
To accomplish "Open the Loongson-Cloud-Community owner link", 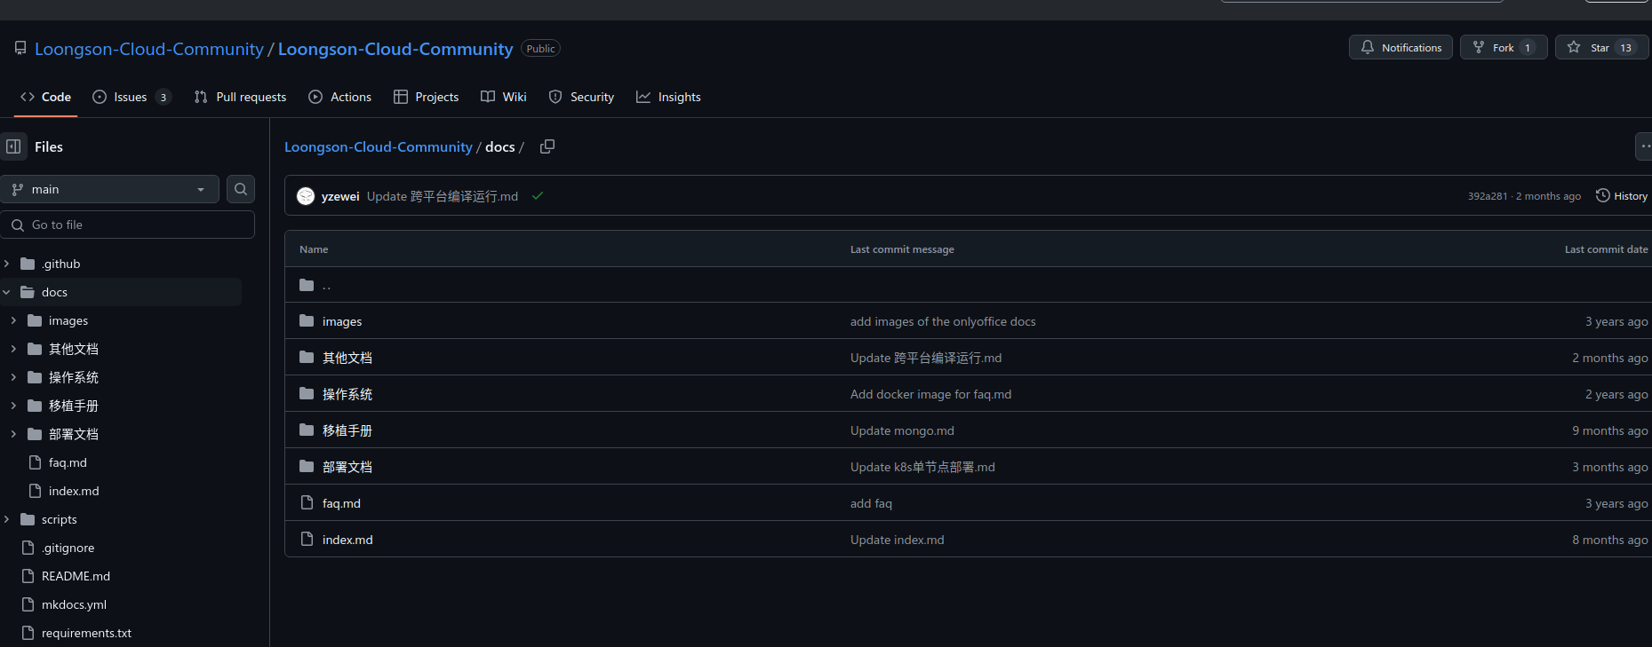I will (x=149, y=49).
